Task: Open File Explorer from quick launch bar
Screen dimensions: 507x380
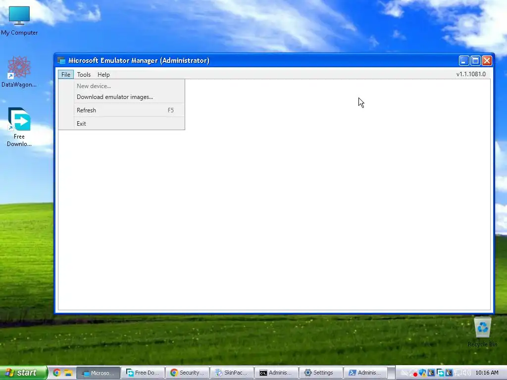Action: pyautogui.click(x=68, y=373)
